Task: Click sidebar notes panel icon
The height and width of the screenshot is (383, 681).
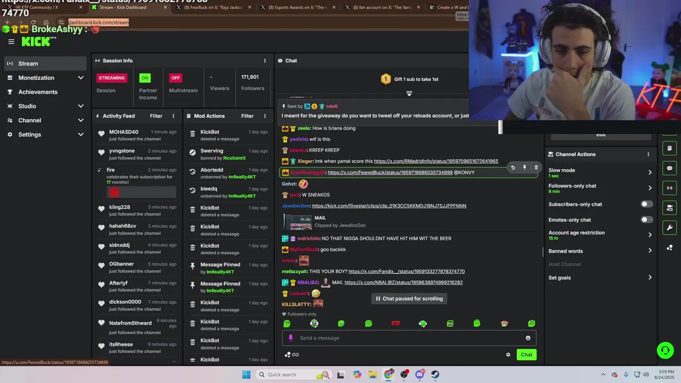Action: 669,148
